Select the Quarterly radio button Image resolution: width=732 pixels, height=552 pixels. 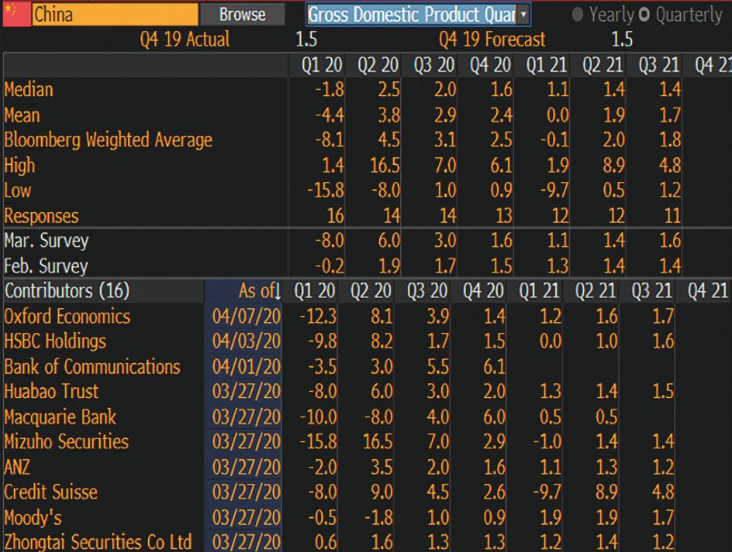tap(643, 15)
